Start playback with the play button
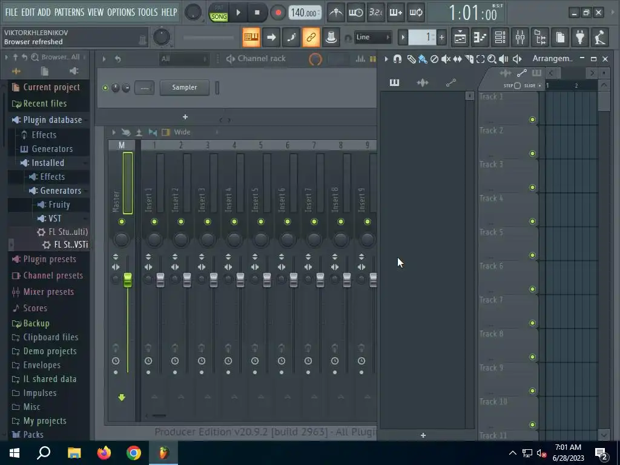The height and width of the screenshot is (465, 620). (x=239, y=13)
